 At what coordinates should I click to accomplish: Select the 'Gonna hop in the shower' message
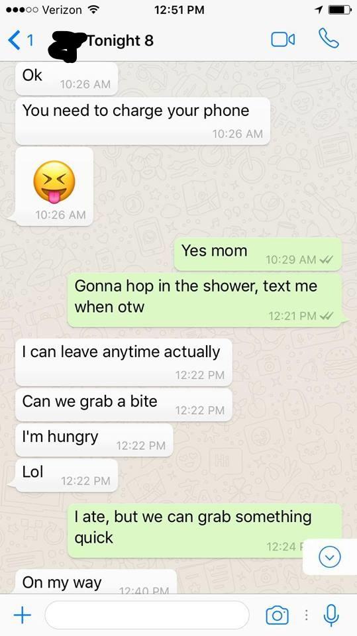coord(205,299)
